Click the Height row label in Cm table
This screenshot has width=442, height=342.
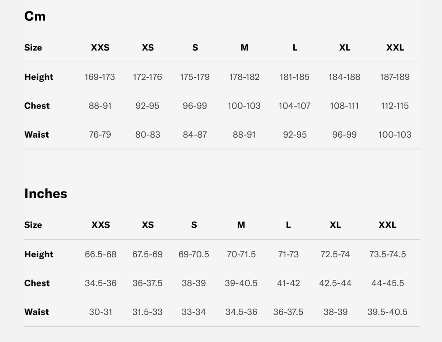[39, 77]
